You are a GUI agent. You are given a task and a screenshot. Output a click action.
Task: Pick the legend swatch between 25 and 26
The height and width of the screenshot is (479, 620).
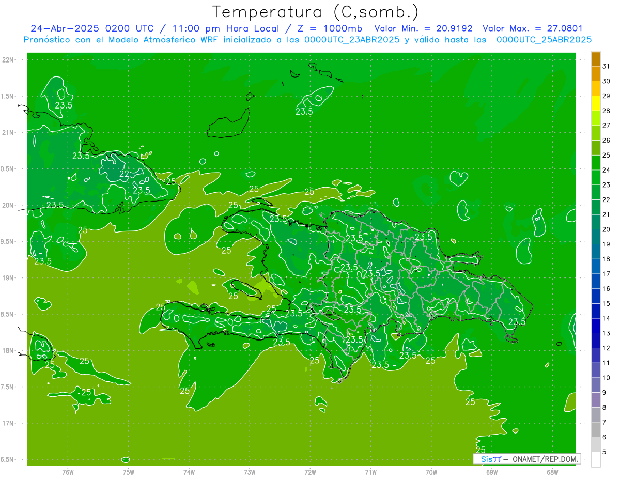596,148
